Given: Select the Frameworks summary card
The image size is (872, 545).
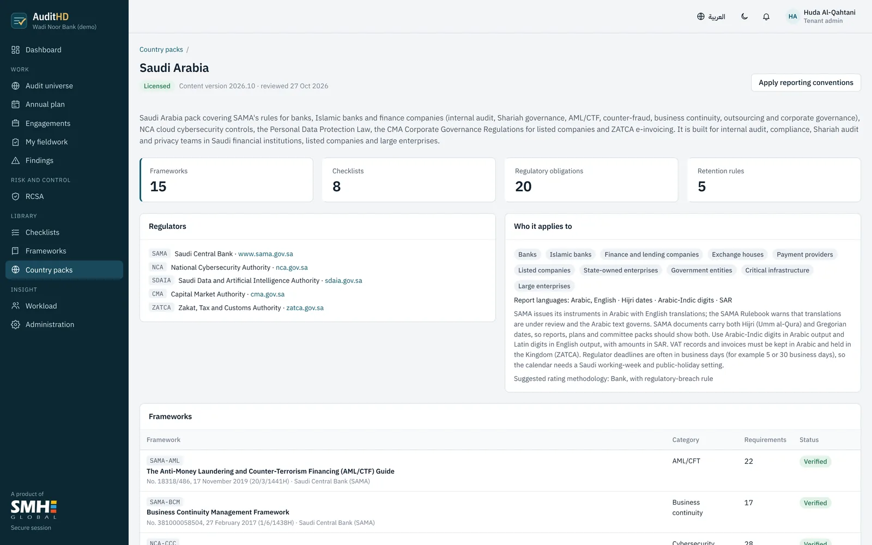Looking at the screenshot, I should point(226,180).
